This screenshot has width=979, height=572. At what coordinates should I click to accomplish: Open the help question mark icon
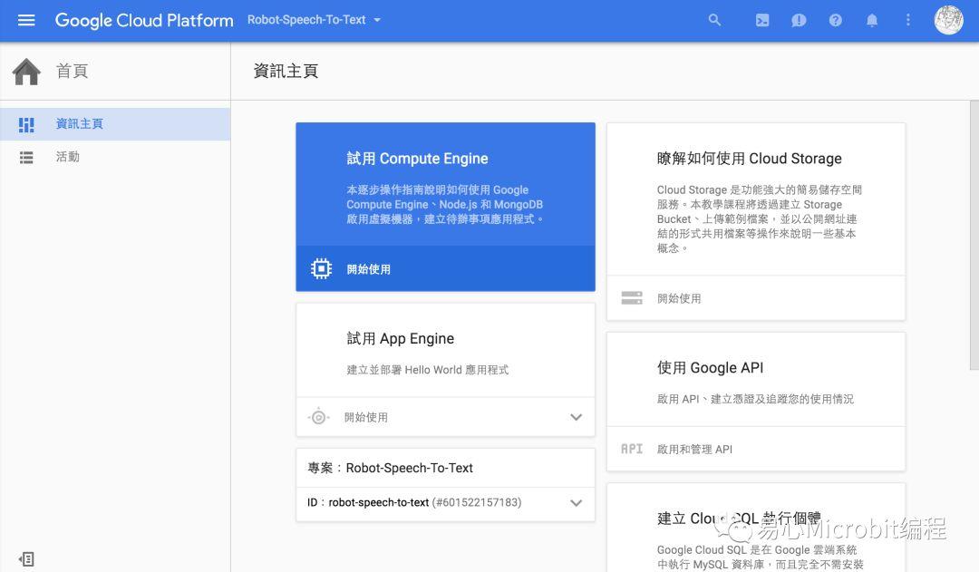[836, 21]
